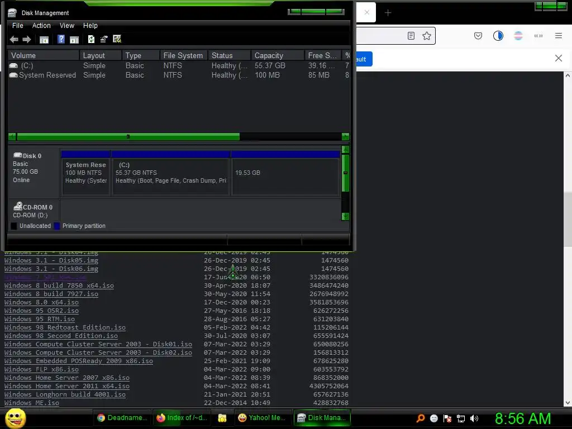Click the 55.37 GB capacity cell
Viewport: 572px width, 429px height.
(x=270, y=66)
